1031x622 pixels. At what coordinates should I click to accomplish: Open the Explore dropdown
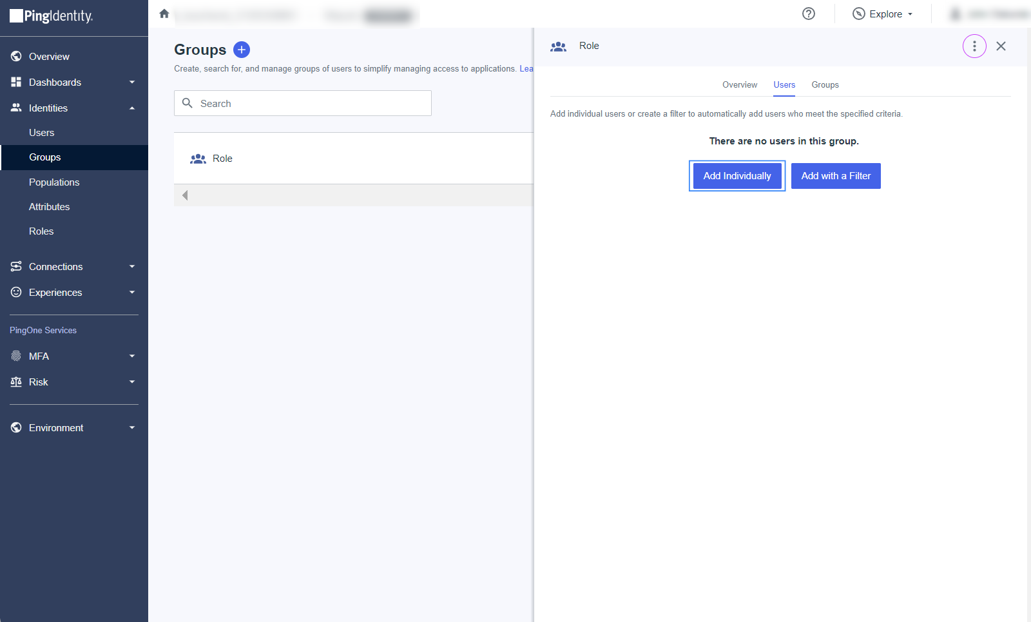pos(883,14)
